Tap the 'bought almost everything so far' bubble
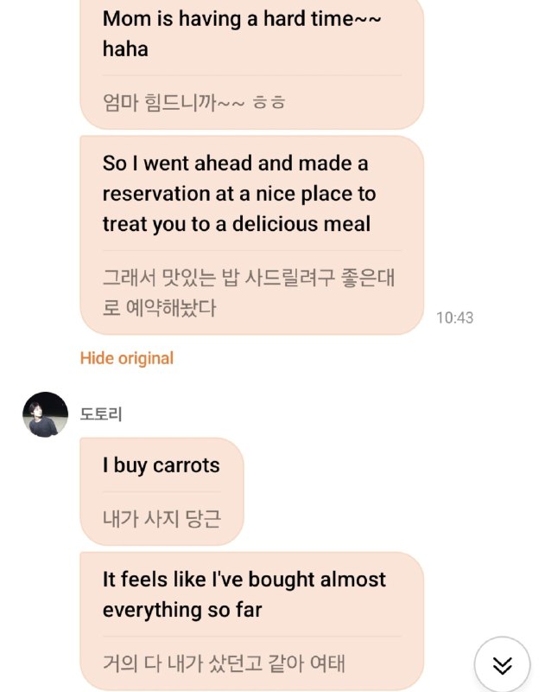 pos(251,621)
